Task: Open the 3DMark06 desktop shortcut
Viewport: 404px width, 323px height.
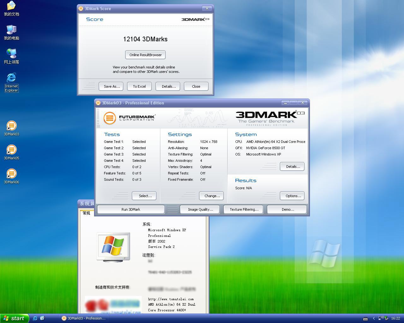Action: (x=11, y=174)
